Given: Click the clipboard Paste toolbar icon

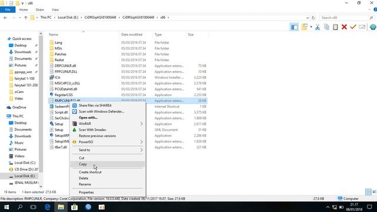Looking at the screenshot, I should pyautogui.click(x=335, y=27).
